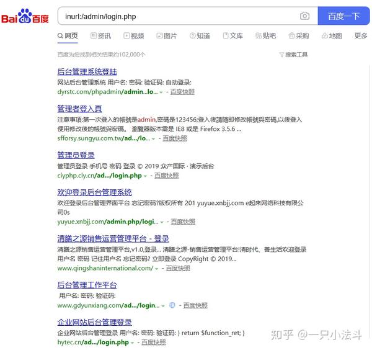Go to the 文库 tab
Viewport: 372px width, 350px height.
(232, 36)
